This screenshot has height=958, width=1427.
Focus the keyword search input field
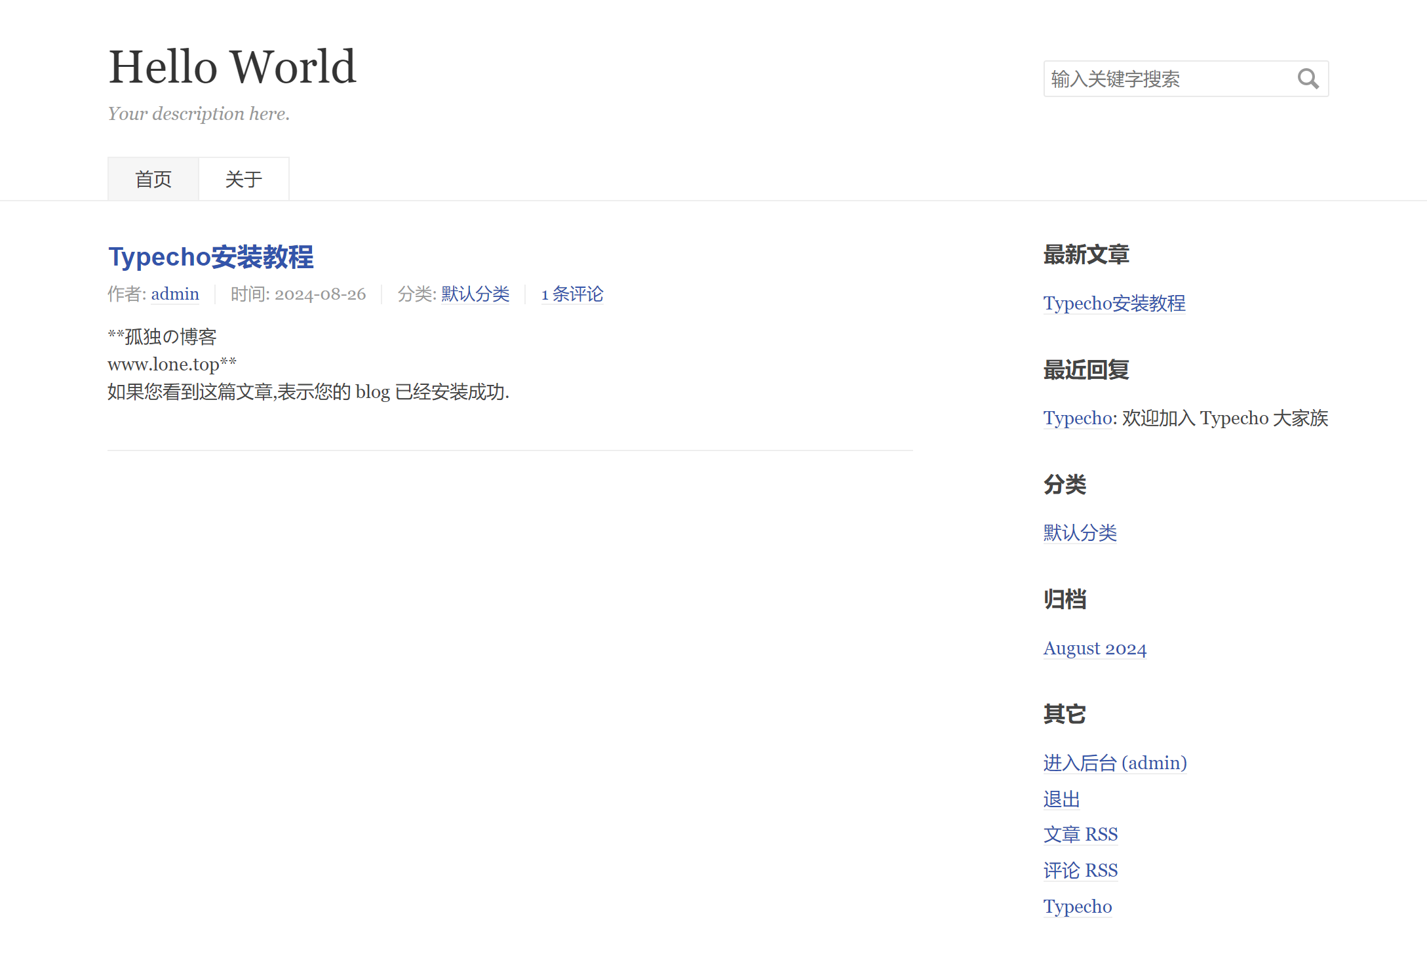[1167, 79]
